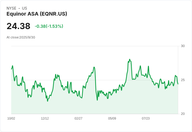This screenshot has height=132, width=192.
Task: Click the 25 price axis label
Action: [183, 80]
